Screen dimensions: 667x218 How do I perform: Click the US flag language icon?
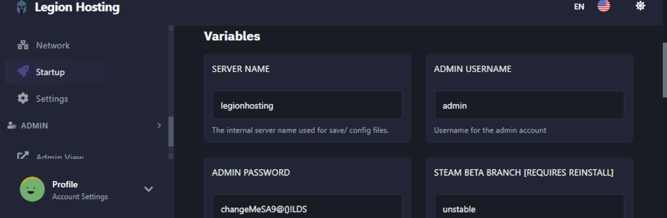pos(604,6)
